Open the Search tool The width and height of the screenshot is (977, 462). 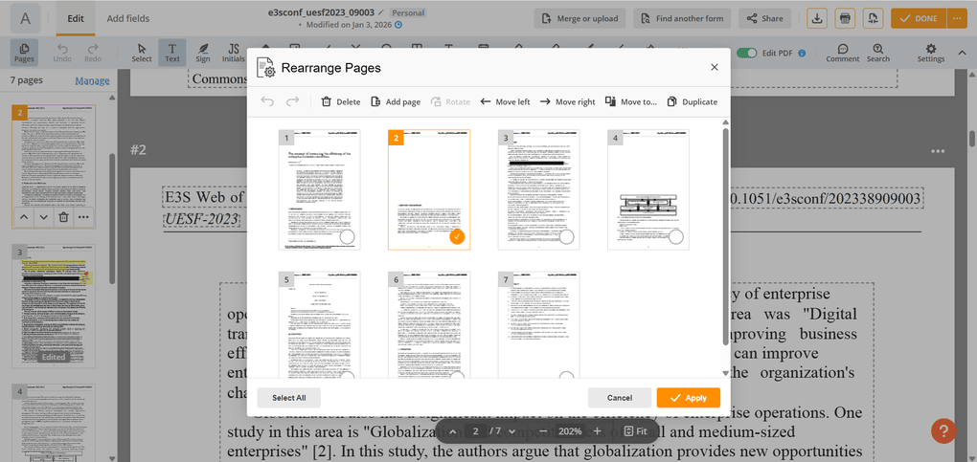click(878, 53)
